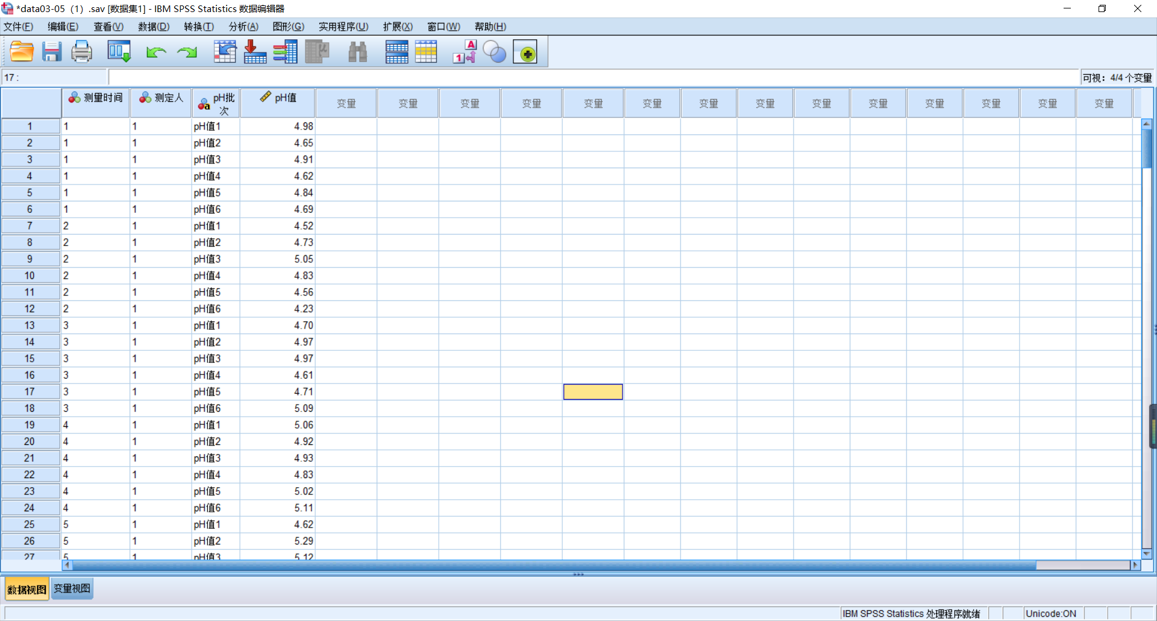Click the Go to variable icon with red arrow

(x=255, y=52)
